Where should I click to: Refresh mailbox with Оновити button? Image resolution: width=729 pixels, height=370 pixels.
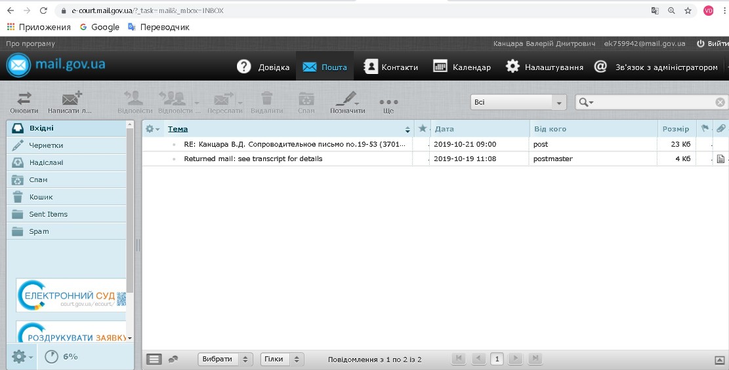pyautogui.click(x=24, y=102)
